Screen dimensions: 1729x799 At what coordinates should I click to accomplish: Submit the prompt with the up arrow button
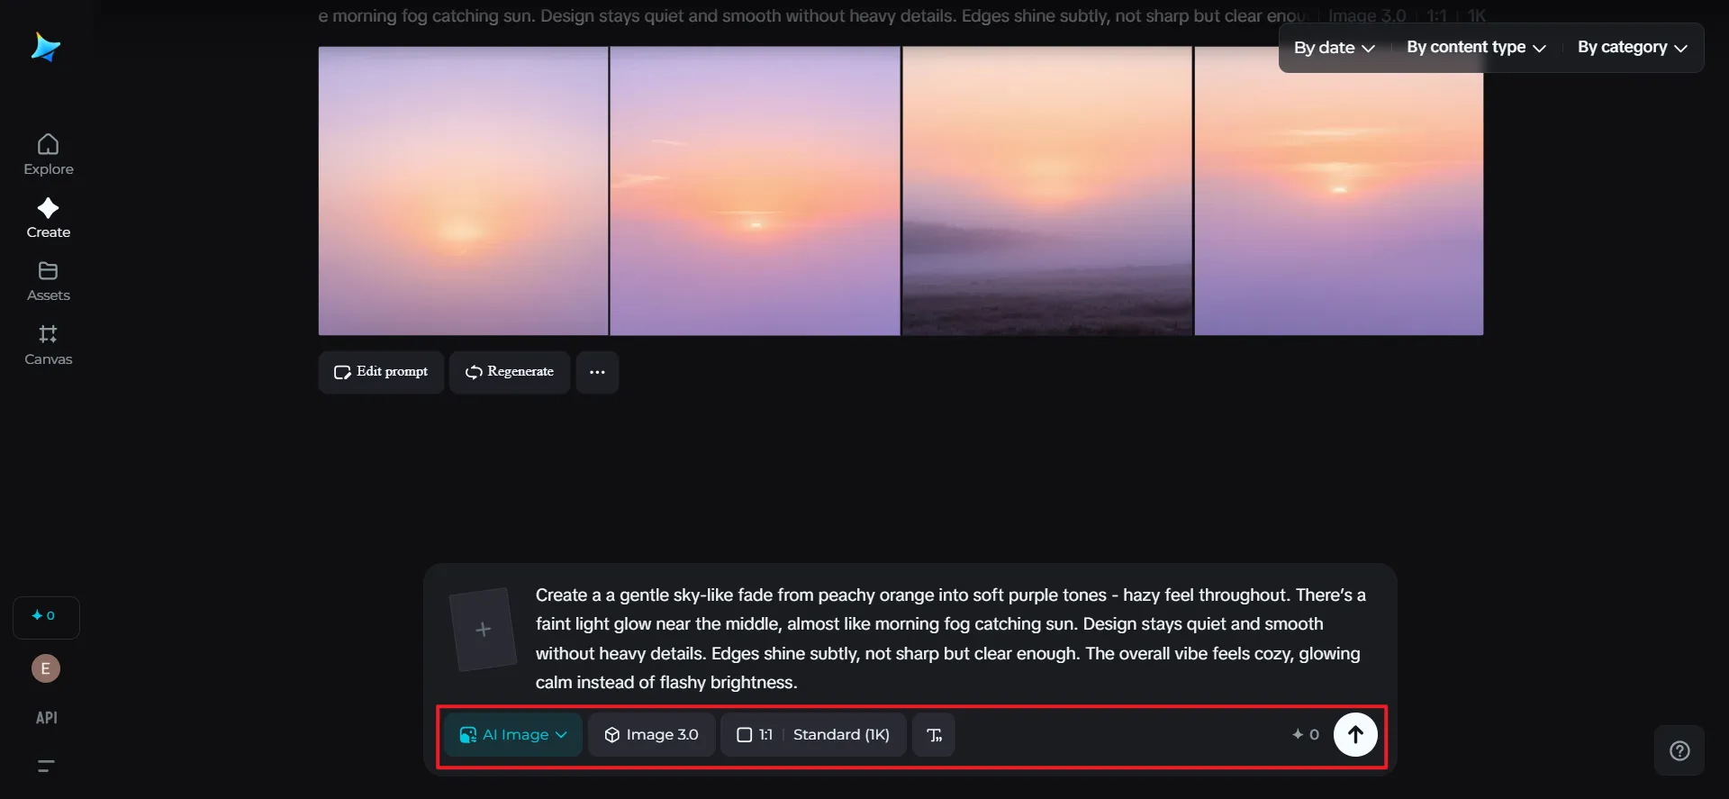(x=1355, y=735)
